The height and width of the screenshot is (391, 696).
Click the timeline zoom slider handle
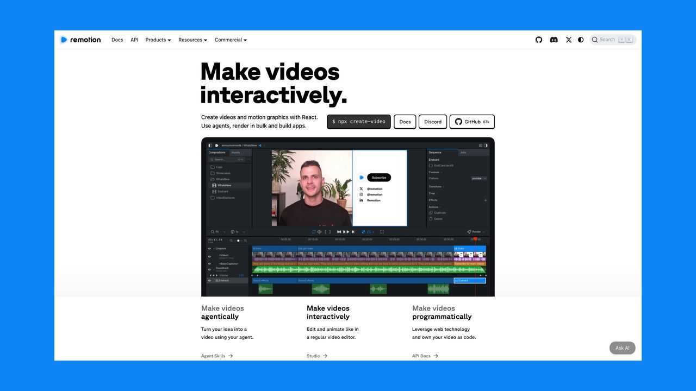click(238, 240)
